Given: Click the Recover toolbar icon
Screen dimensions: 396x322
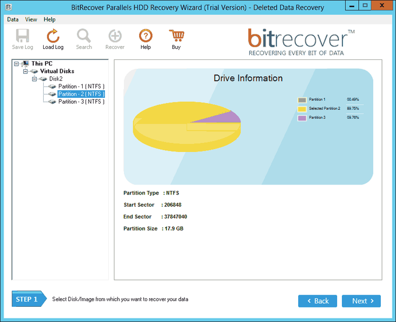Looking at the screenshot, I should (115, 36).
